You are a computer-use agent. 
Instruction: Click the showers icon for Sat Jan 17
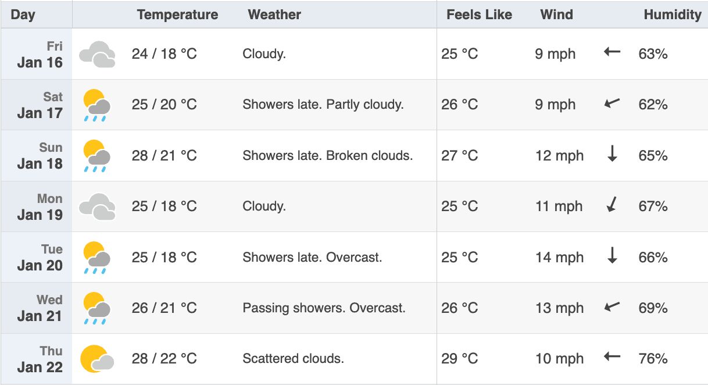click(x=97, y=105)
